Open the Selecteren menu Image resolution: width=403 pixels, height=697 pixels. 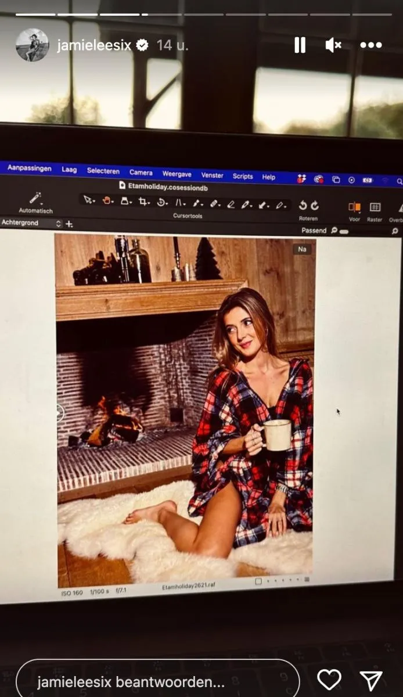point(103,171)
